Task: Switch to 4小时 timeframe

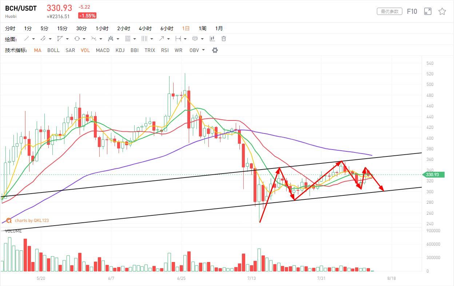Action: click(x=145, y=28)
